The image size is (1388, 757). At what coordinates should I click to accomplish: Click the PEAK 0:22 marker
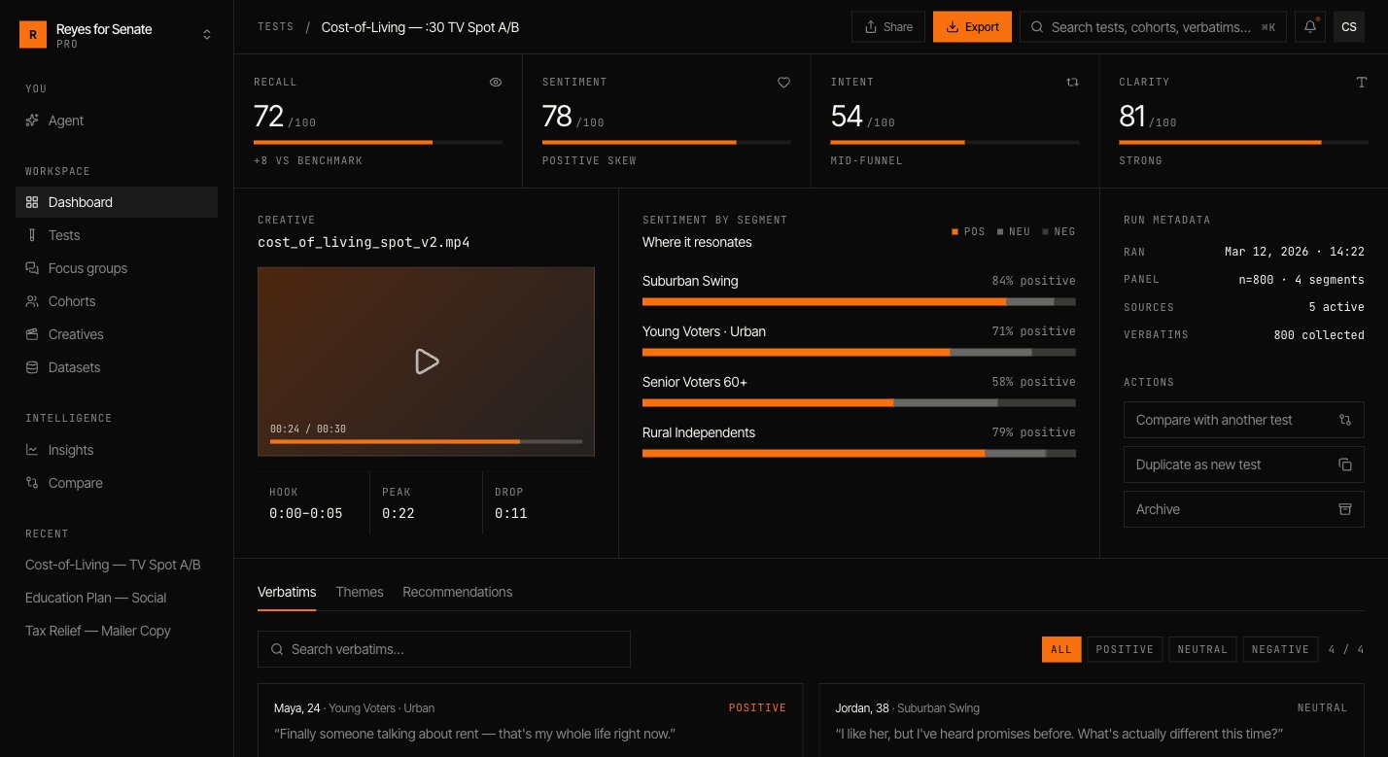pyautogui.click(x=426, y=503)
